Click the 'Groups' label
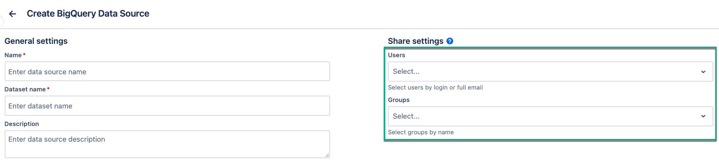719x168 pixels. (x=399, y=100)
